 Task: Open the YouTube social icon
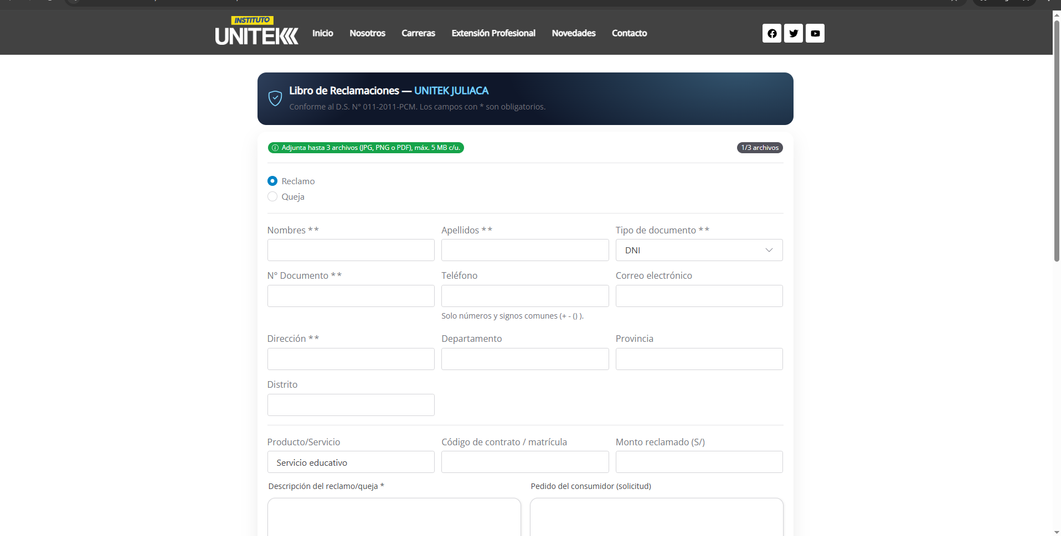click(815, 33)
